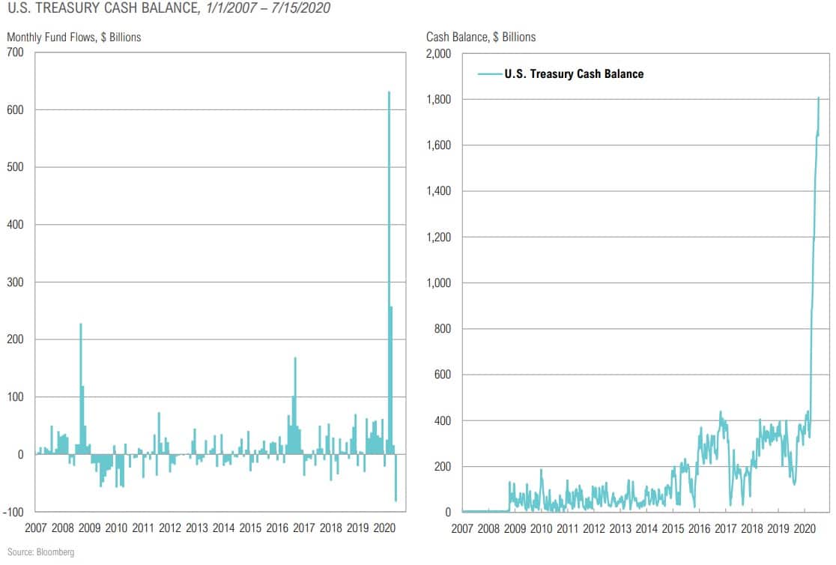Viewport: 836px width, 565px height.
Task: Click the teal line swatch in the legend
Action: pyautogui.click(x=490, y=74)
